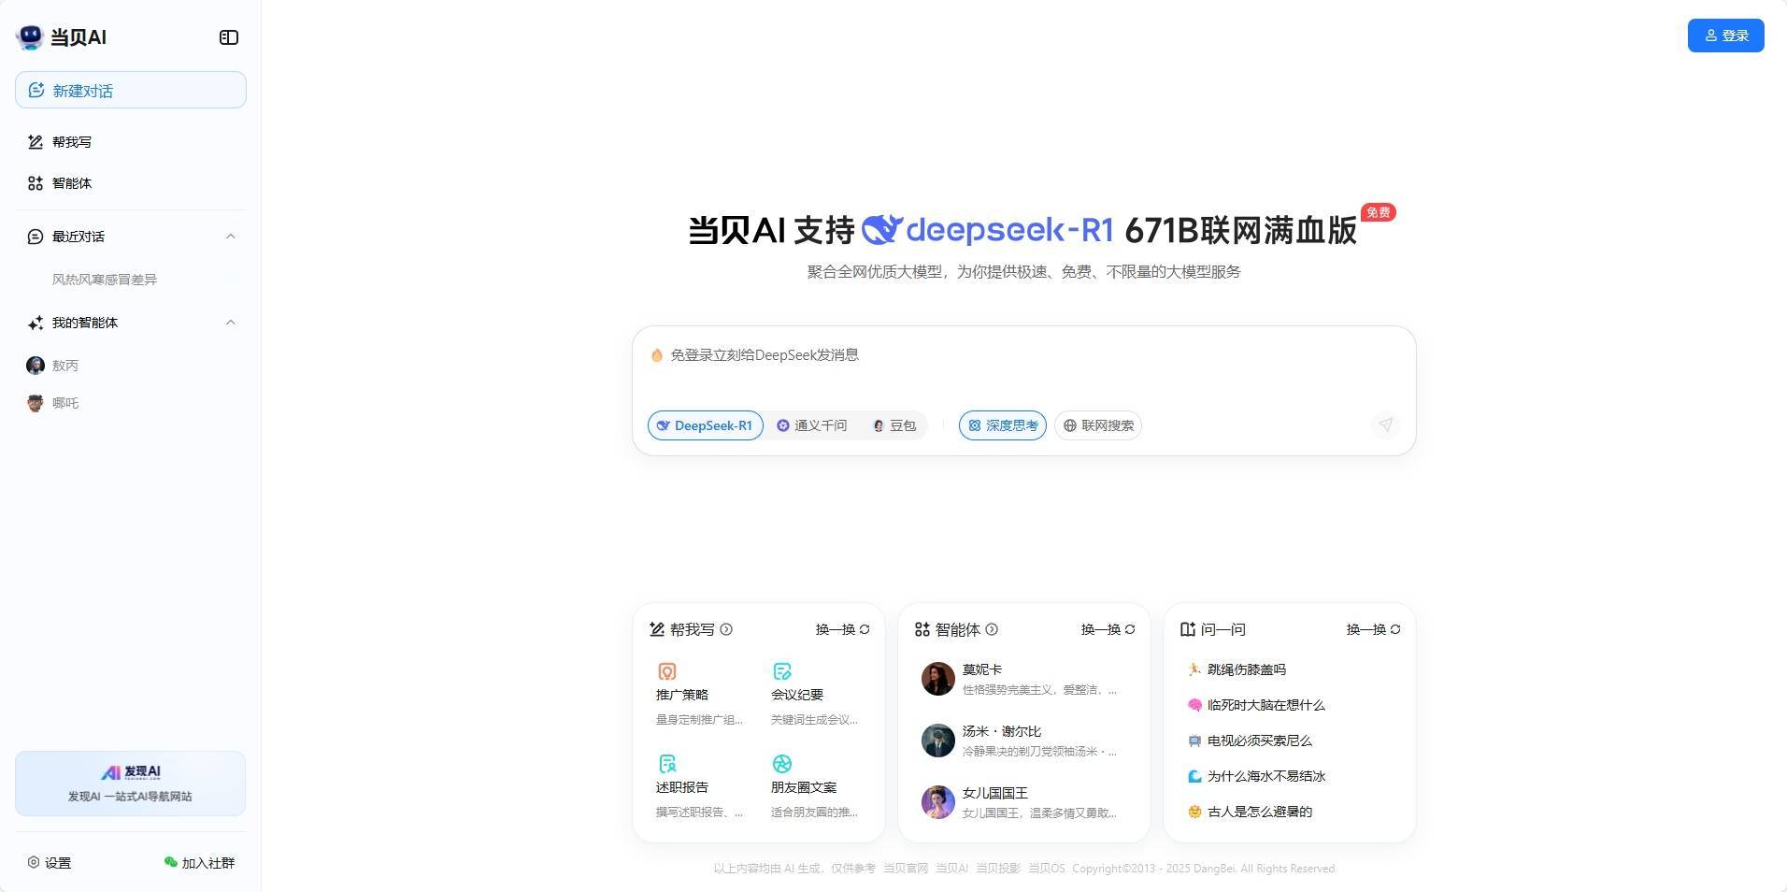Image resolution: width=1787 pixels, height=892 pixels.
Task: Click the 登录 login button
Action: pos(1725,36)
